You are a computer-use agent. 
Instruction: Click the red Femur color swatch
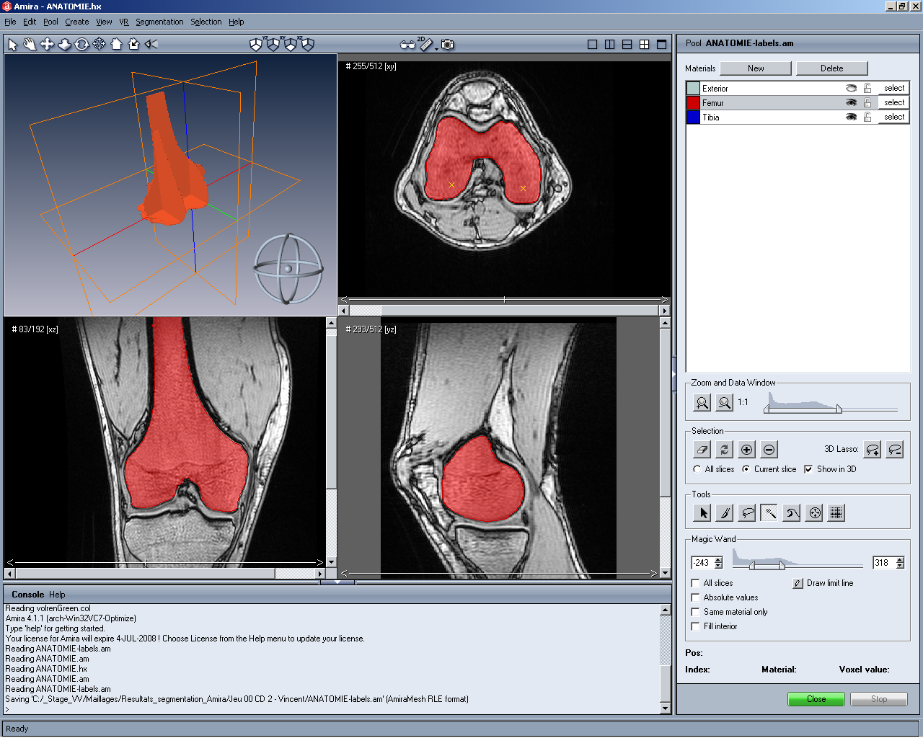click(x=693, y=103)
